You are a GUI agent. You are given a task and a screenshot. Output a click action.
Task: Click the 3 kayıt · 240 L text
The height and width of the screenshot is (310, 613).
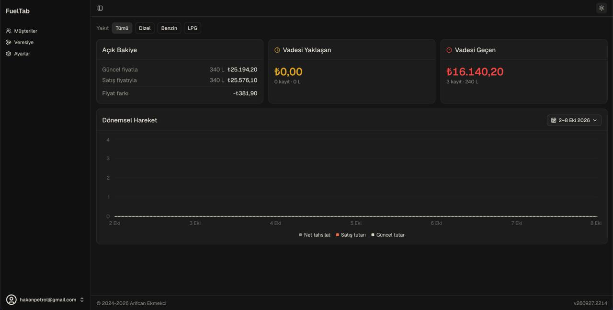(x=462, y=82)
